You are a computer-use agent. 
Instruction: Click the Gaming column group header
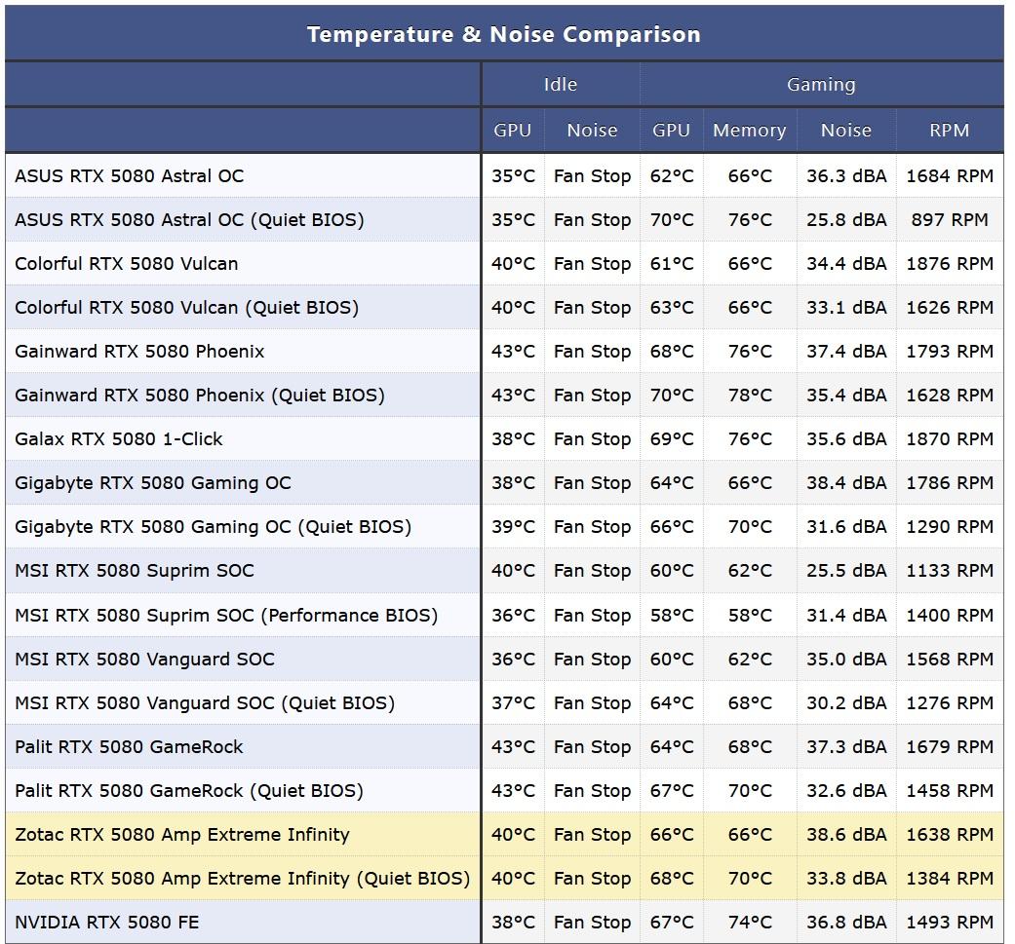[821, 85]
